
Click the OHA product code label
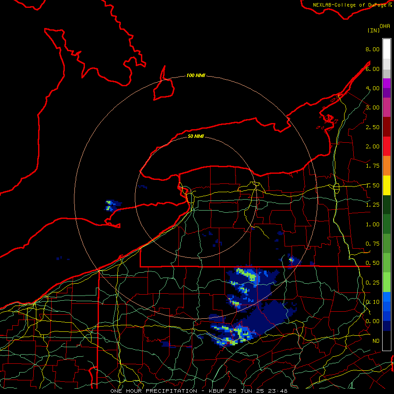(x=385, y=26)
